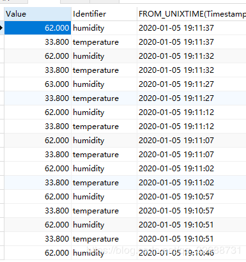The width and height of the screenshot is (246, 262).
Task: Click timestamp cell 2020-01-05 19:10:57 humidity row
Action: [x=192, y=197]
